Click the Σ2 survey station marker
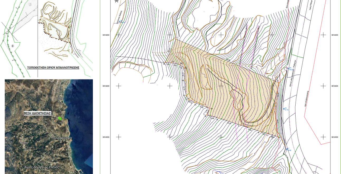341x174 pixels. point(284,108)
